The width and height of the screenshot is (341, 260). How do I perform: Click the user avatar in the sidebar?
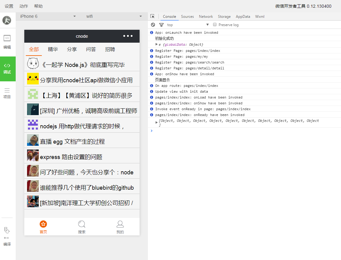click(x=7, y=20)
